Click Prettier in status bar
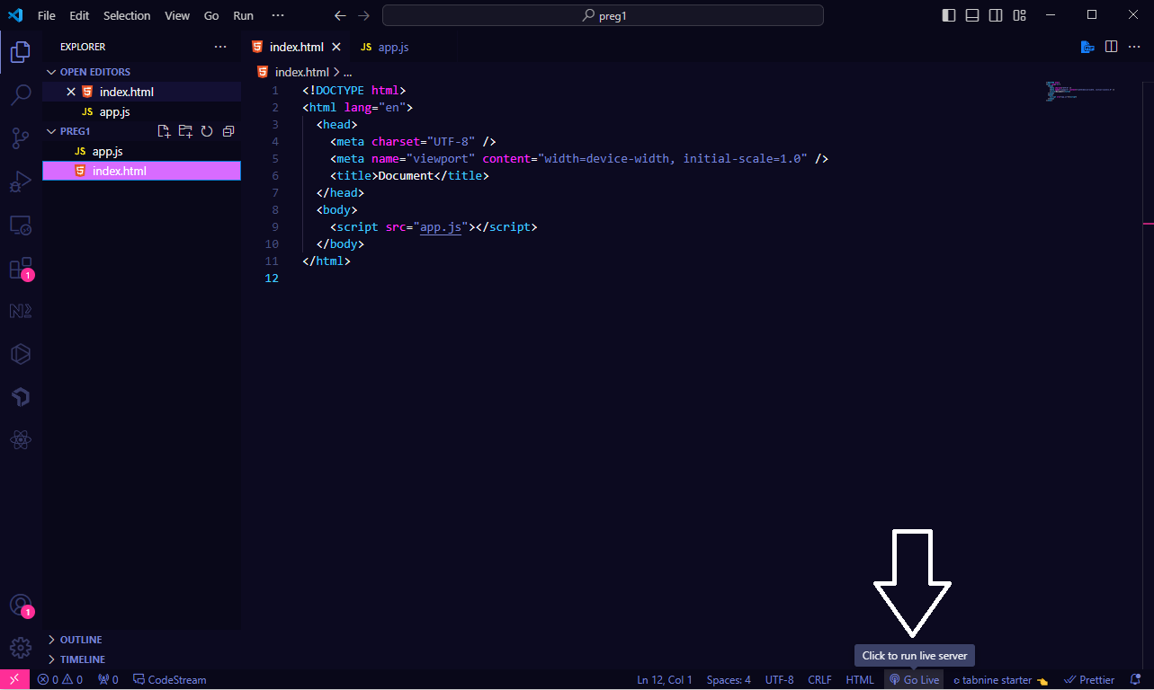 pyautogui.click(x=1089, y=680)
